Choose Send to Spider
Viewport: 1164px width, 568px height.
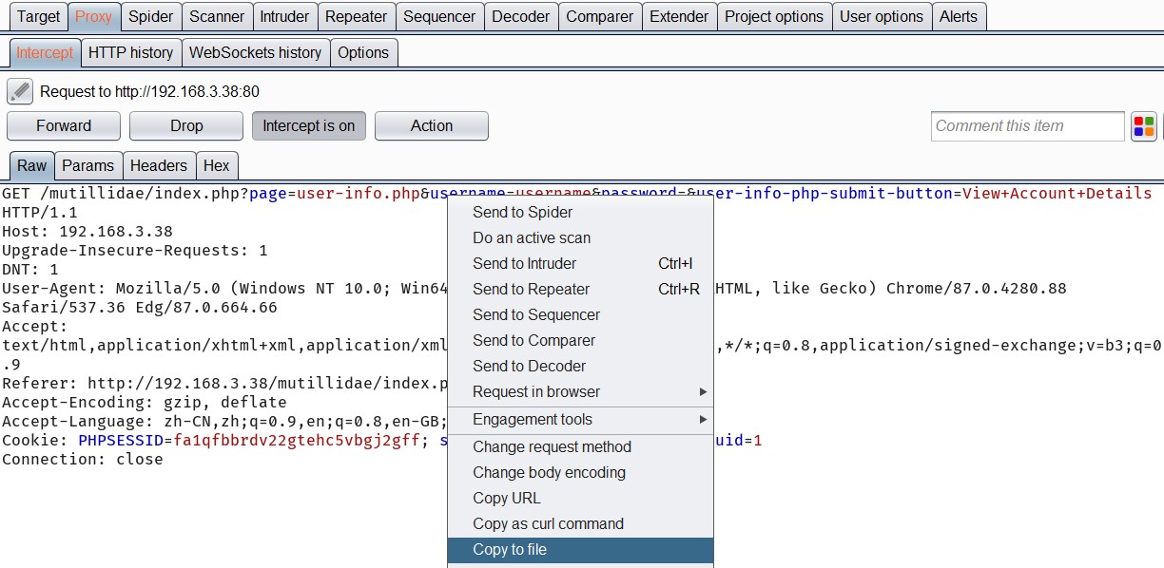[x=580, y=212]
